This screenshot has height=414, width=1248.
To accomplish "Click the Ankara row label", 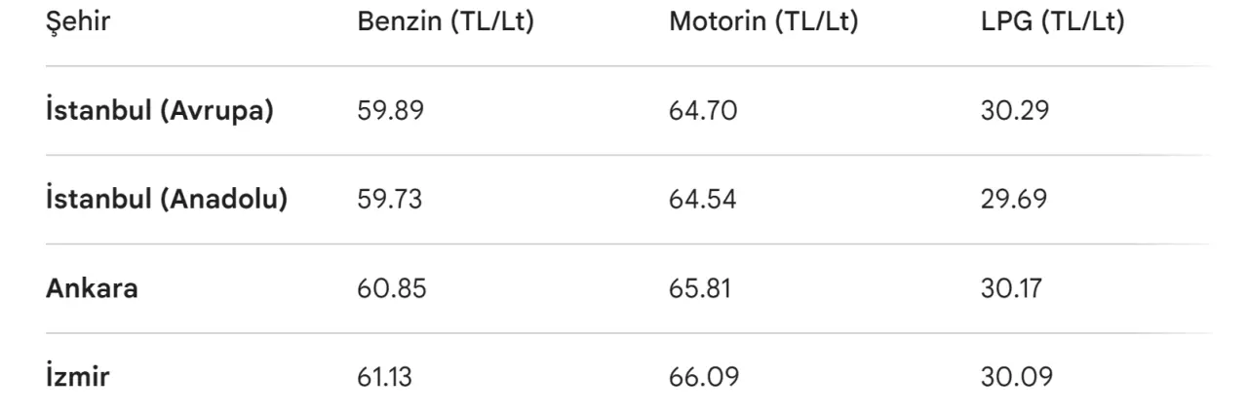I will pos(92,288).
